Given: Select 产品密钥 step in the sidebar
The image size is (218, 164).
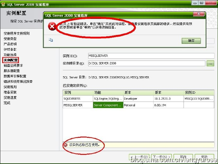Looking at the screenshot, I should [x=10, y=44].
